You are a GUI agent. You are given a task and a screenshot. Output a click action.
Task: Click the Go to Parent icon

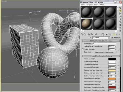click(117, 34)
